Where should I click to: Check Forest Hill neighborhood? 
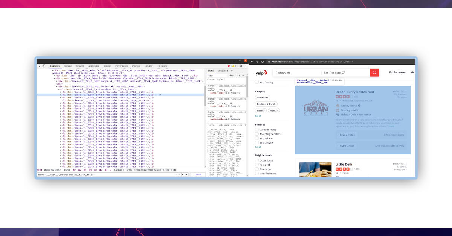click(x=257, y=165)
